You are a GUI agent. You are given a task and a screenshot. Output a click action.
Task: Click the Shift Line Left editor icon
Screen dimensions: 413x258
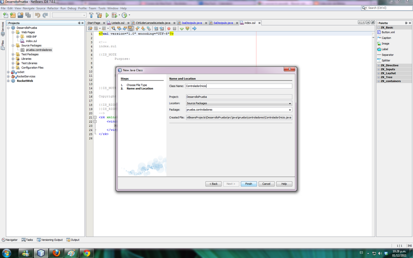coord(156,28)
